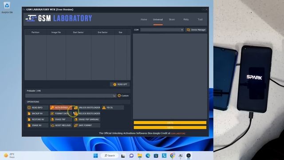Click the taskbar Search box

coord(110,156)
